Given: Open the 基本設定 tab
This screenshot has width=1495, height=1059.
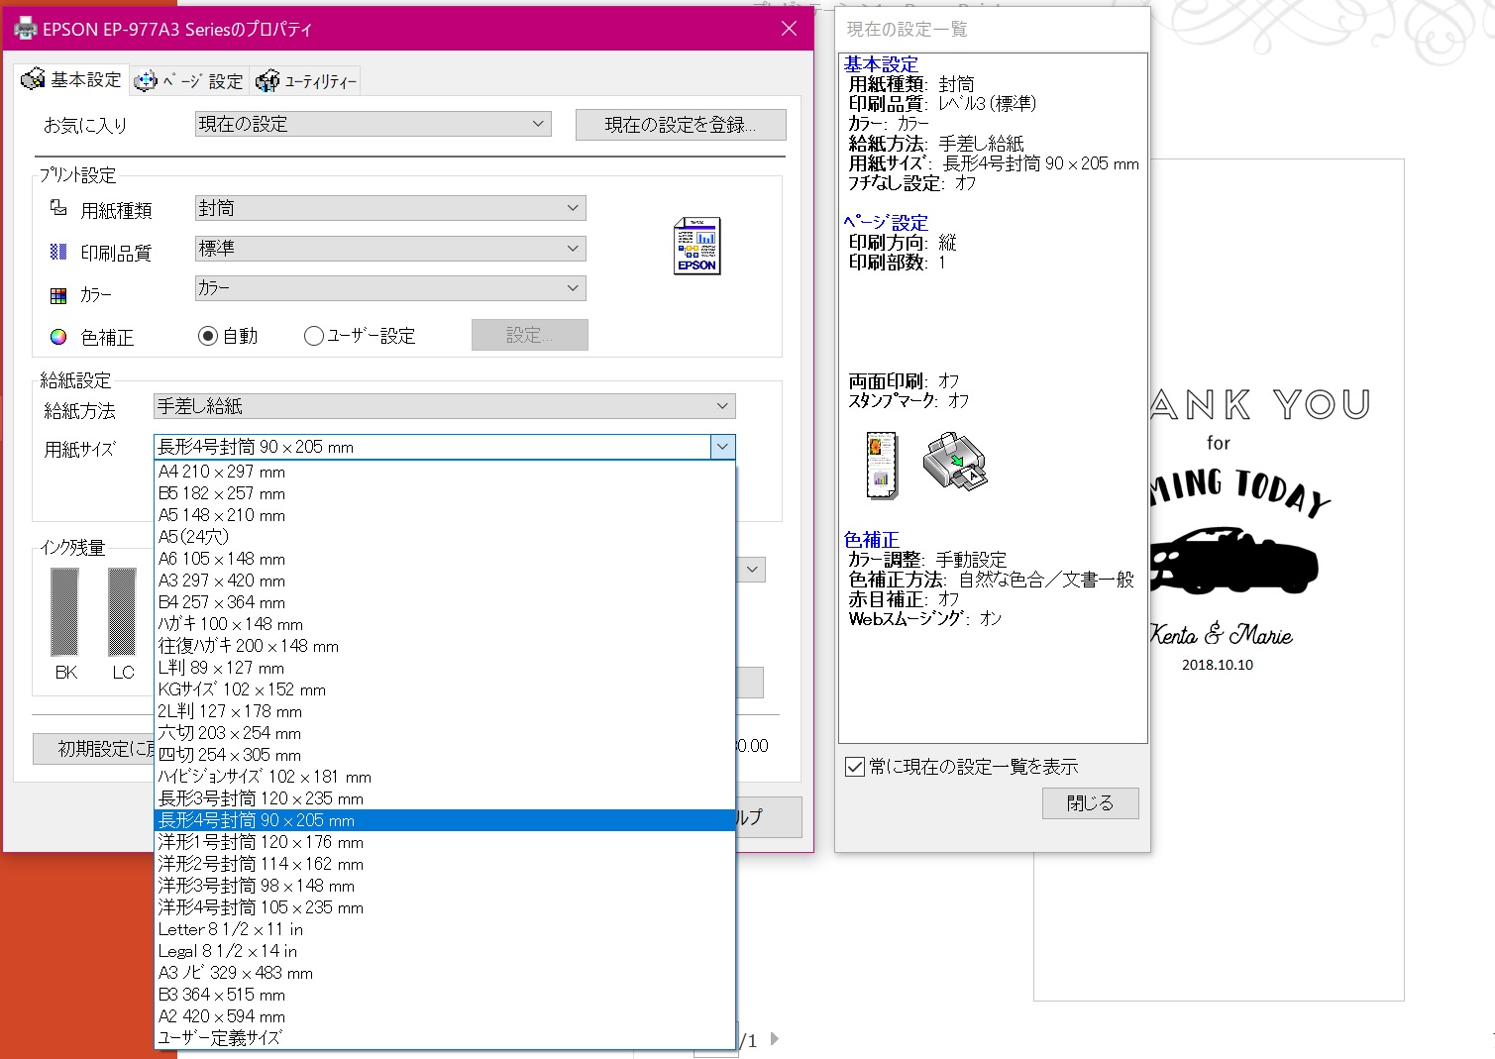Looking at the screenshot, I should click(71, 80).
